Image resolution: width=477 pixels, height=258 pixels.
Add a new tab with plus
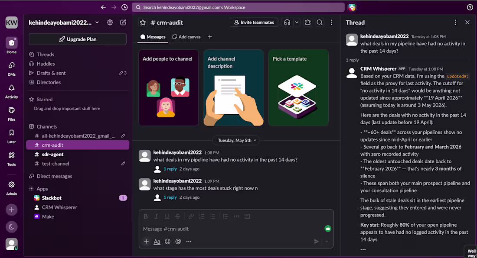click(x=209, y=37)
